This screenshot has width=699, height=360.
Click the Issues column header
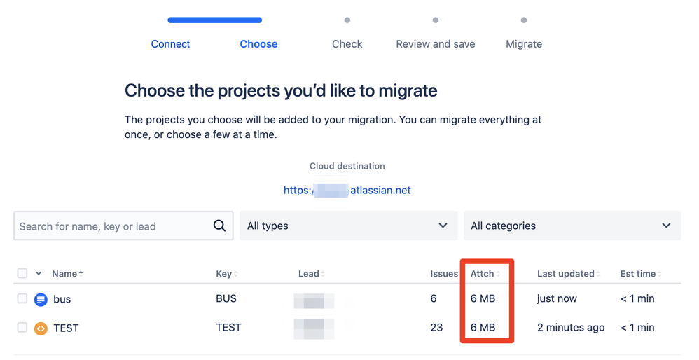(x=444, y=274)
